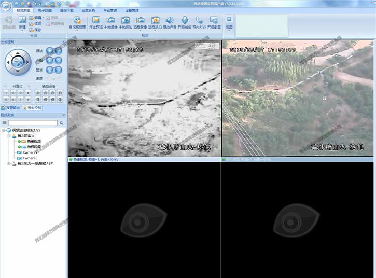376x278 pixels.
Task: Click the PTZ up arrow
Action: [18, 53]
